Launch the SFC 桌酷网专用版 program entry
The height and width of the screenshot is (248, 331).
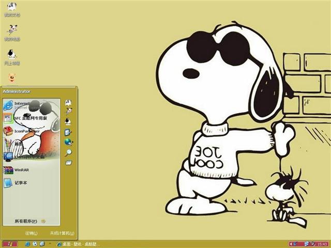pos(31,118)
